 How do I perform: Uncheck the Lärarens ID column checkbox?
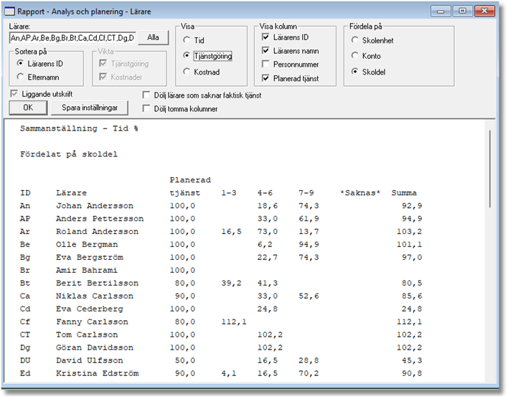coord(266,37)
